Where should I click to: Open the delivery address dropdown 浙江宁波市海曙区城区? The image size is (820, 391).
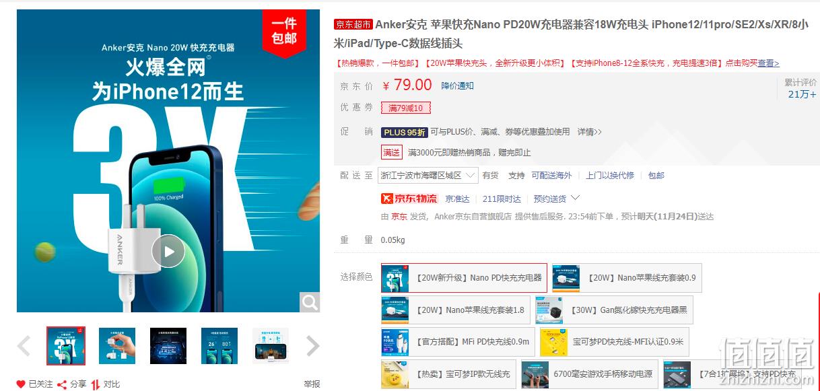[428, 175]
